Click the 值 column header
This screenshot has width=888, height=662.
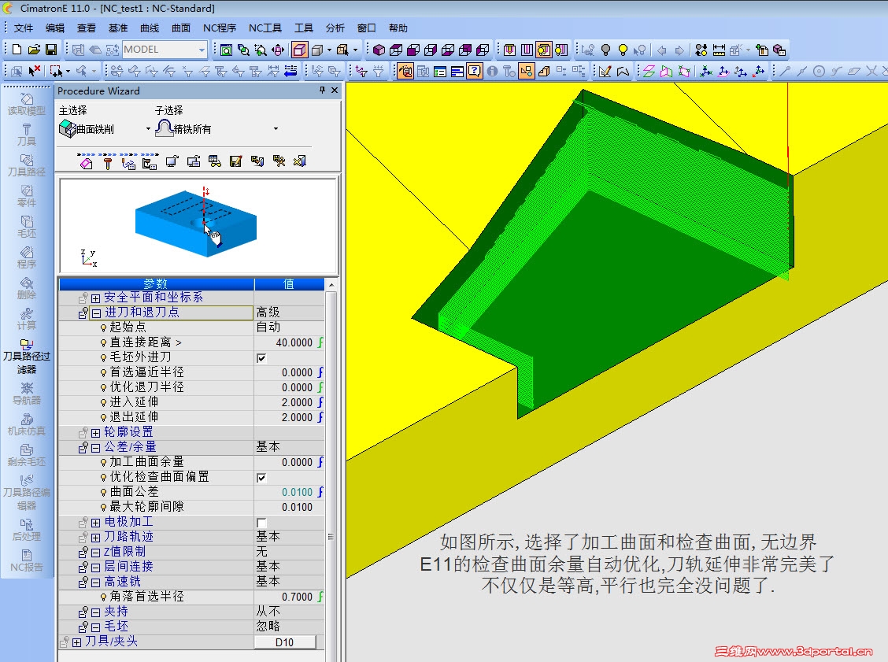290,283
